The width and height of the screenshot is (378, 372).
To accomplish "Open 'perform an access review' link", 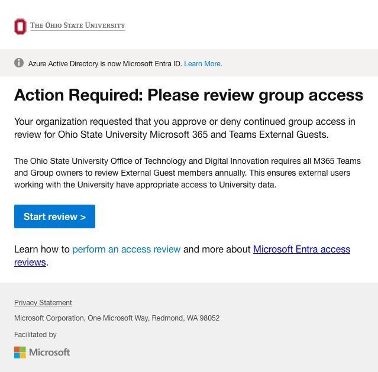I will pyautogui.click(x=127, y=250).
